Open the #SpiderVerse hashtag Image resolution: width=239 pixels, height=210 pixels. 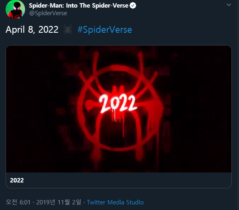pyautogui.click(x=104, y=30)
